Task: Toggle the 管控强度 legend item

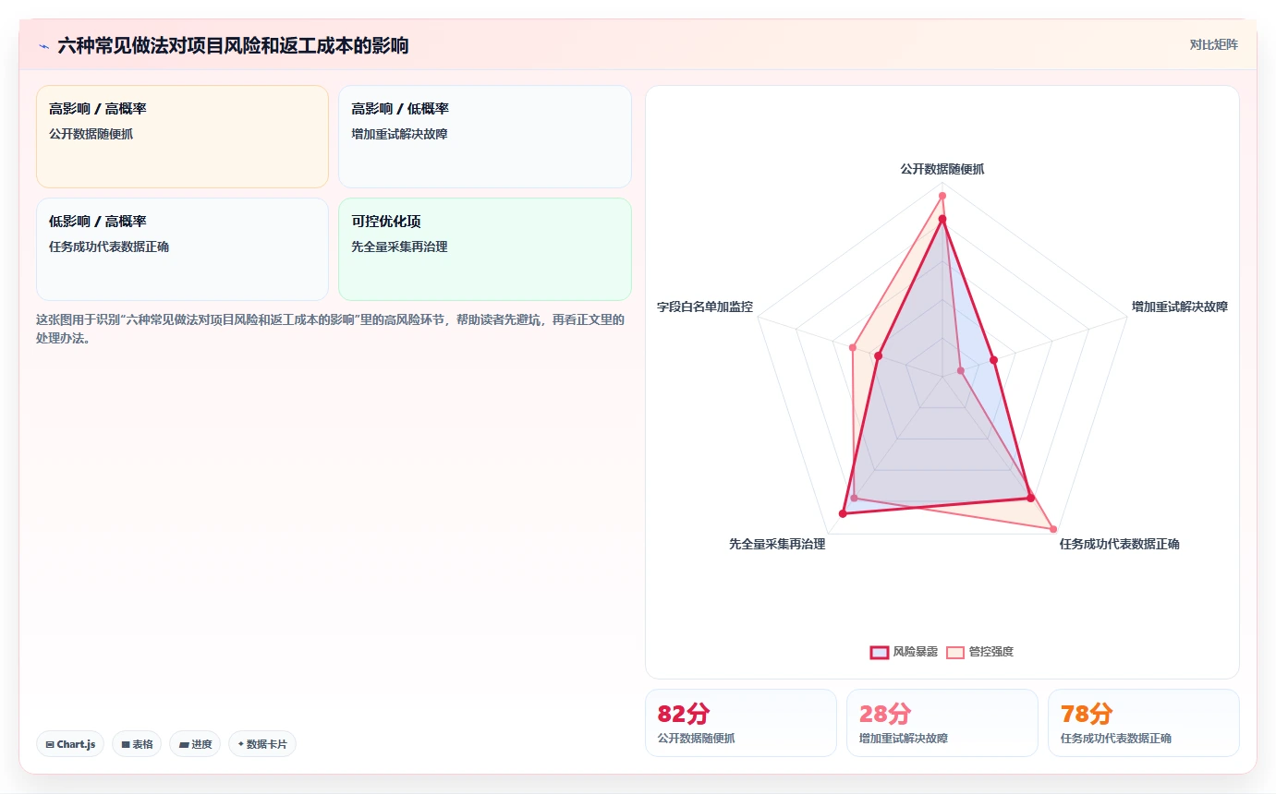Action: 979,652
